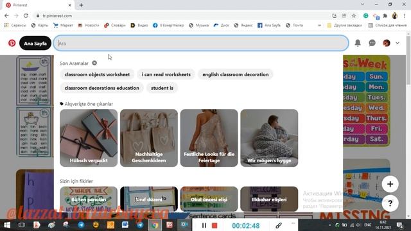This screenshot has width=411, height=231.
Task: Open the Диск bookmark
Action: coord(221,25)
